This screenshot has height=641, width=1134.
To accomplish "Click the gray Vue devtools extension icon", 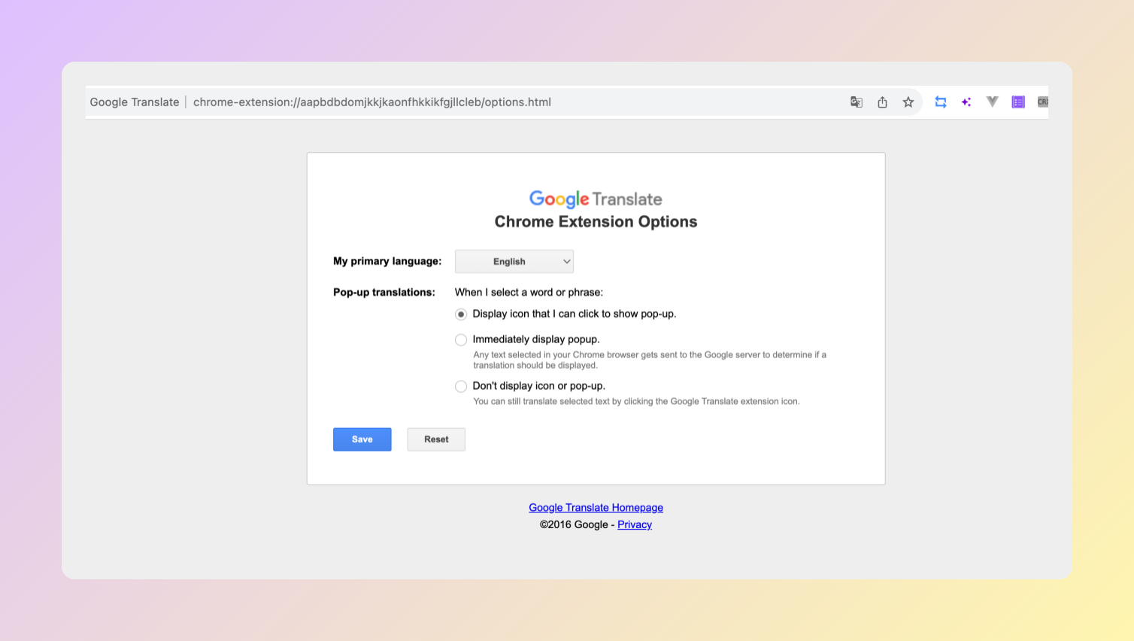I will pyautogui.click(x=993, y=102).
